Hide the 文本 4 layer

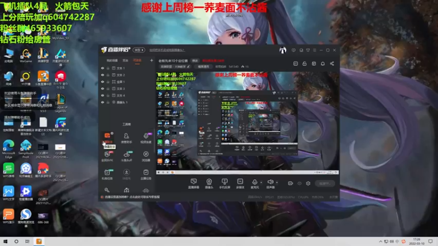(102, 95)
